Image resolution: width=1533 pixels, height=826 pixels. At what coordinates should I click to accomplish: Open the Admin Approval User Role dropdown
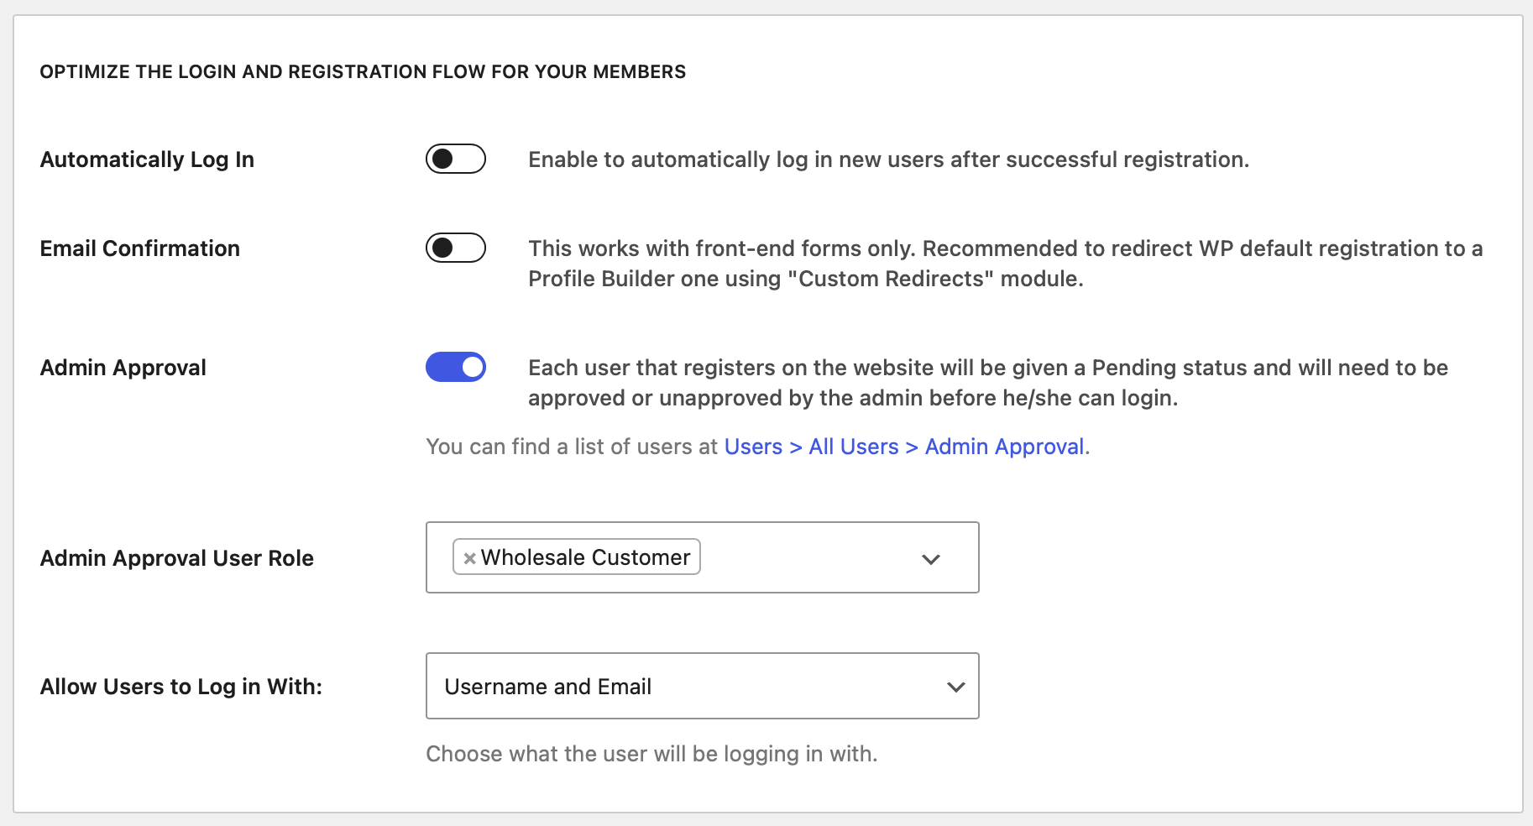(703, 557)
